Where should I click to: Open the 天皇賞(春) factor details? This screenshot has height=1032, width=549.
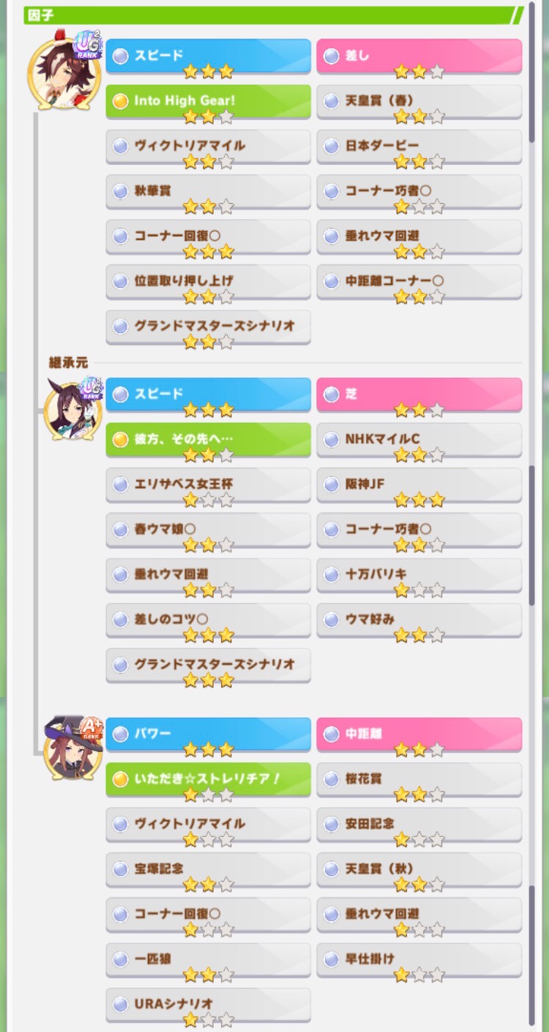[419, 102]
